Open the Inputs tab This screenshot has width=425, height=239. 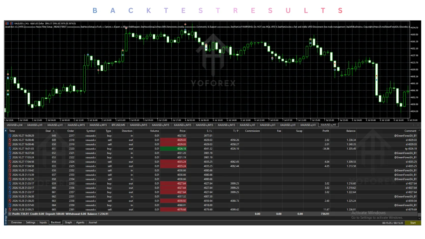(43, 222)
